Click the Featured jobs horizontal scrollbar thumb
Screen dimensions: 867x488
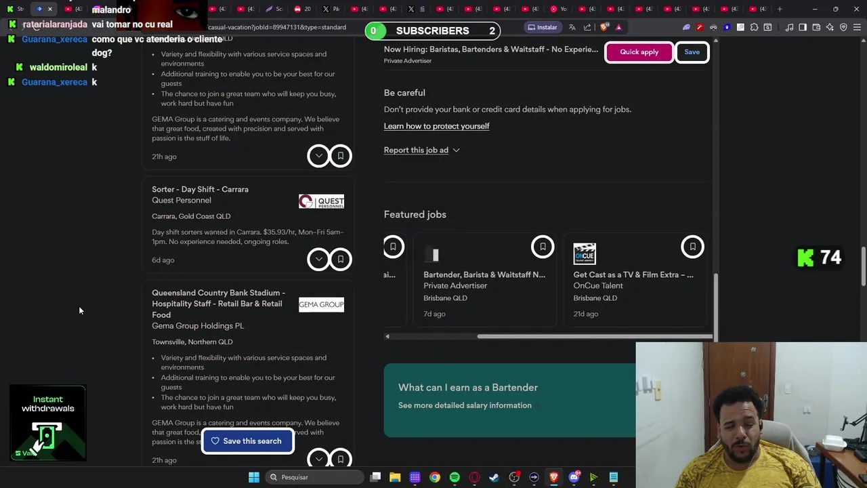(x=594, y=336)
